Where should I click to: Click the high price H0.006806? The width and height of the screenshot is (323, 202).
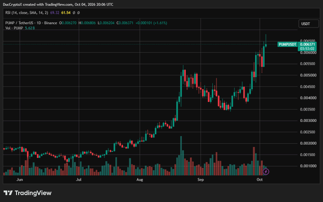[x=87, y=23]
